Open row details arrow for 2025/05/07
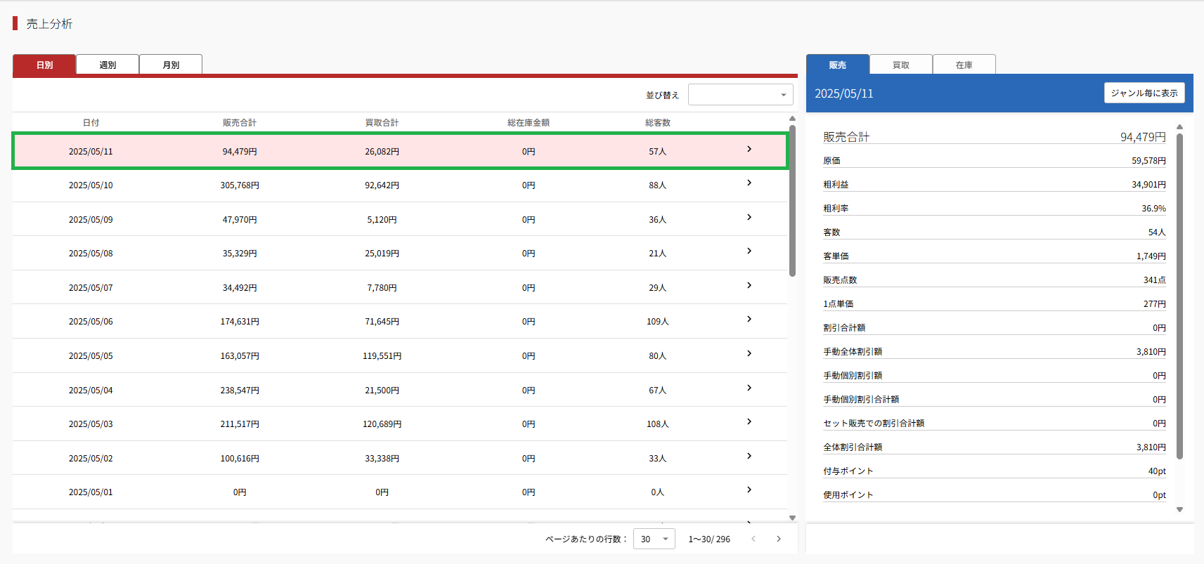The image size is (1204, 564). [x=749, y=285]
